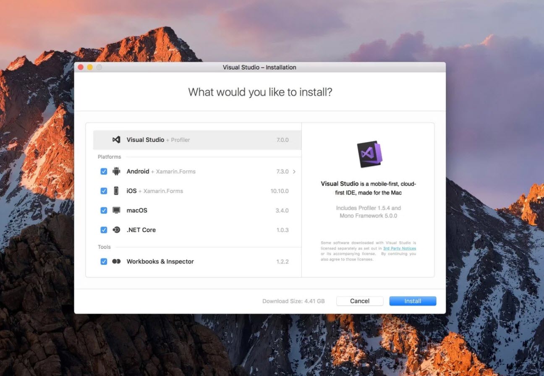Click the Workbooks & Inspector icon
Image resolution: width=544 pixels, height=376 pixels.
coord(116,261)
